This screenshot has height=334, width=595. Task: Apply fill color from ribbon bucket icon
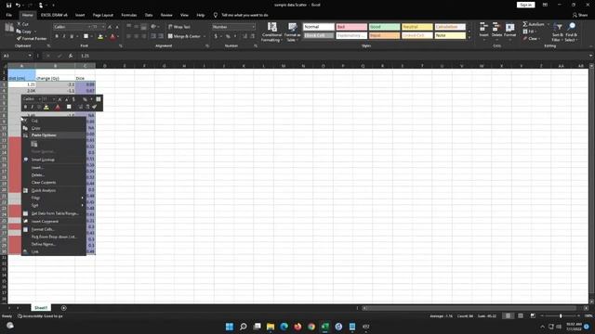tap(100, 36)
